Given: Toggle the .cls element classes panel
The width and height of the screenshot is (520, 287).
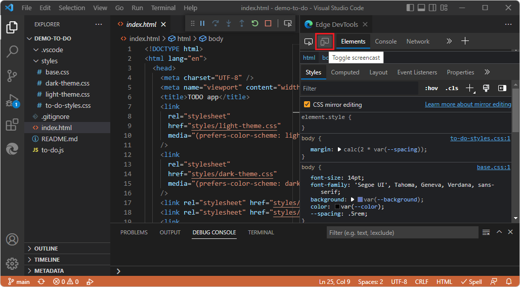Looking at the screenshot, I should [452, 88].
